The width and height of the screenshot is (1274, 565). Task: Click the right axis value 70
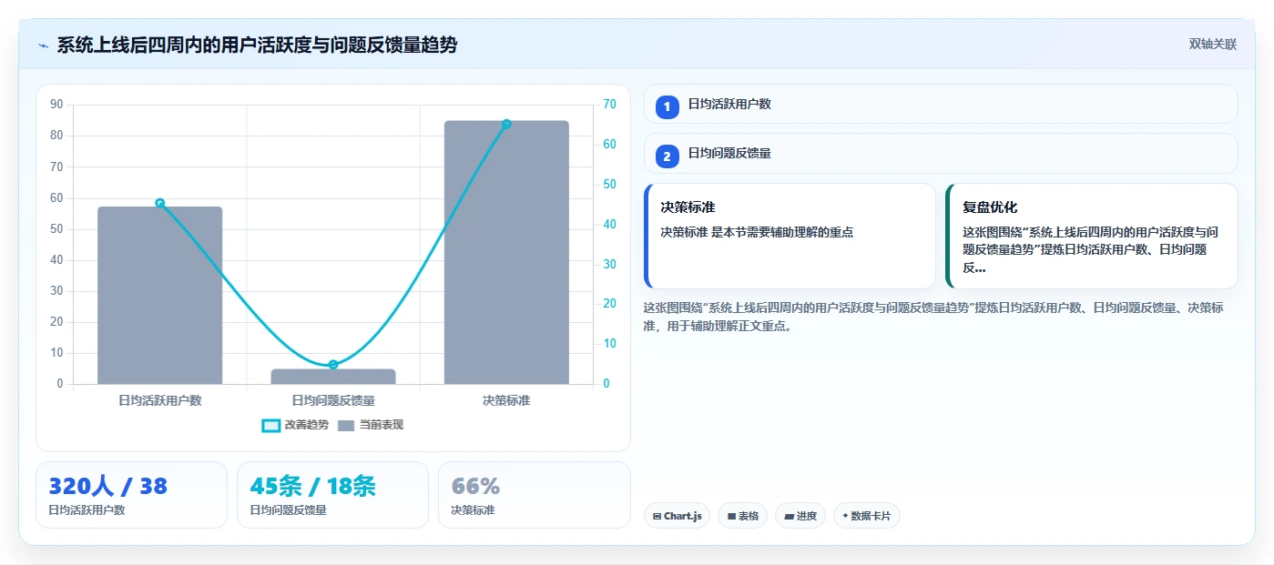point(609,105)
